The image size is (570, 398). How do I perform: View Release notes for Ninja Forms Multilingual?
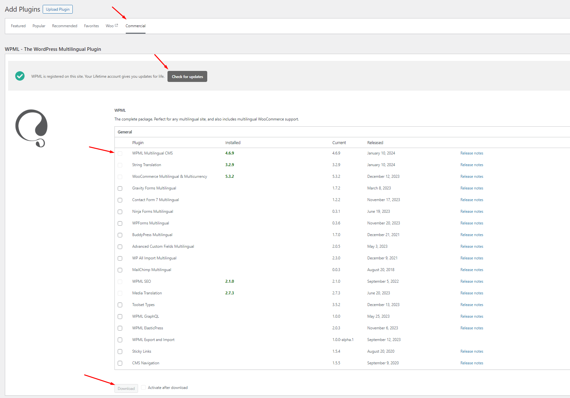tap(472, 211)
